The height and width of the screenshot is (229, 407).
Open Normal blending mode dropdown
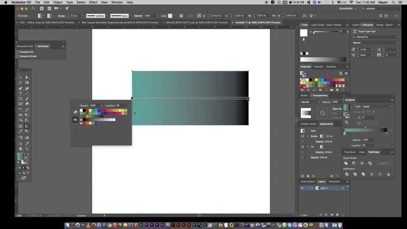point(310,102)
